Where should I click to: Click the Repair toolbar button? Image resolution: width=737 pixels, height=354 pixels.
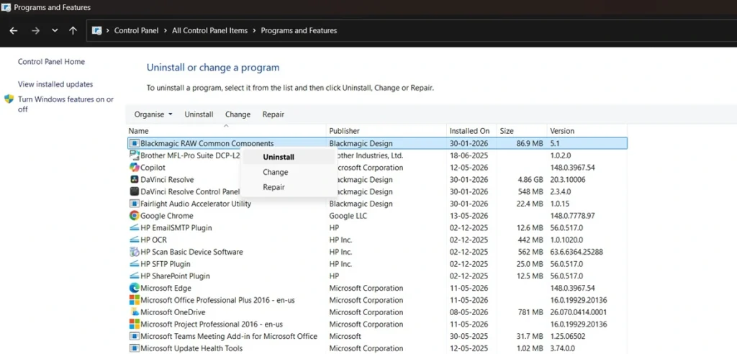coord(273,114)
